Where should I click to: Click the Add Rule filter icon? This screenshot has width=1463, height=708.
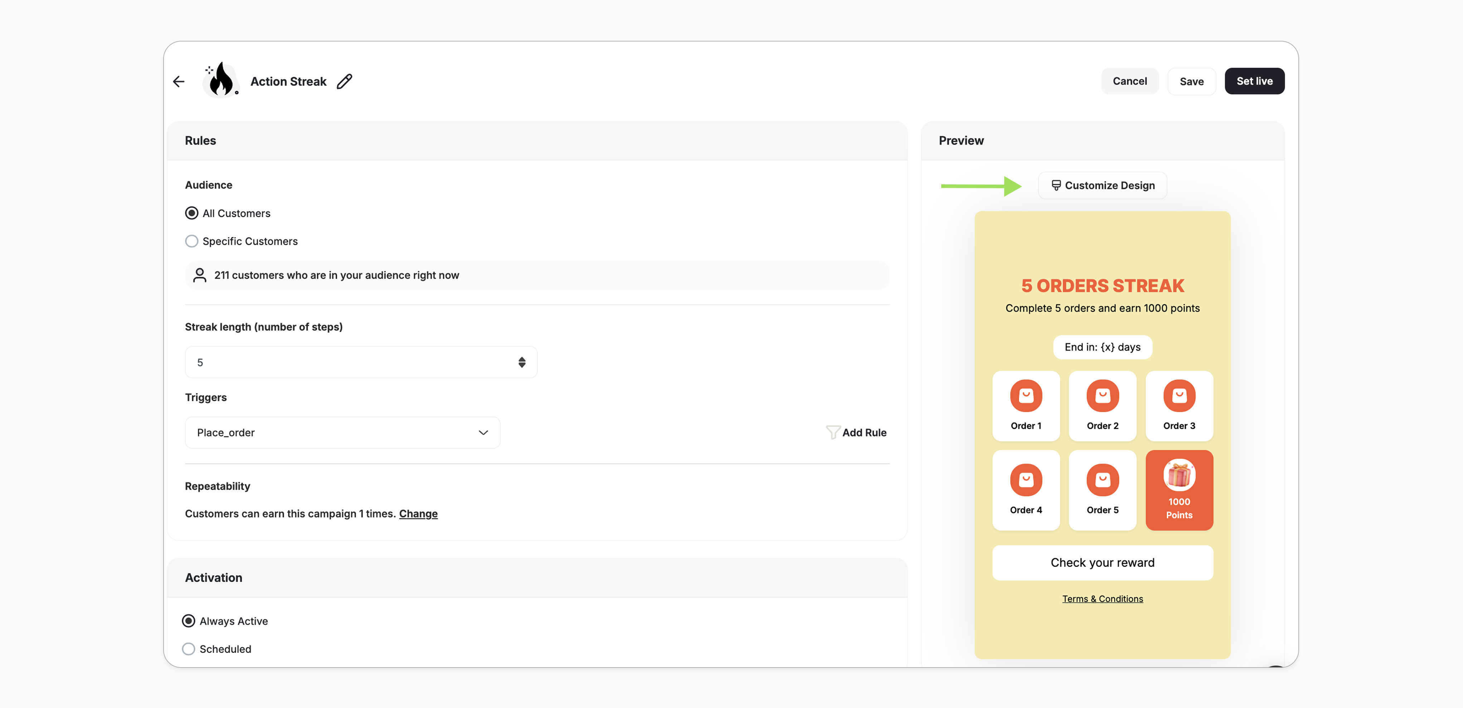coord(832,432)
